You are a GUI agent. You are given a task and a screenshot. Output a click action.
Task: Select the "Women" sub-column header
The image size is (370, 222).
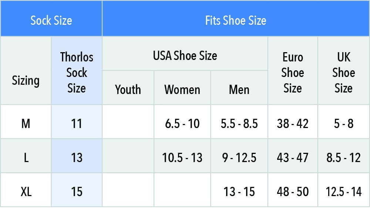pyautogui.click(x=182, y=90)
